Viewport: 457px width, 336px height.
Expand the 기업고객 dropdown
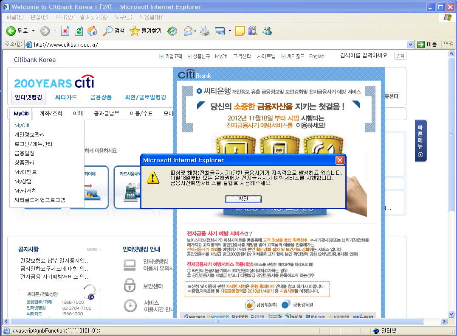click(161, 56)
